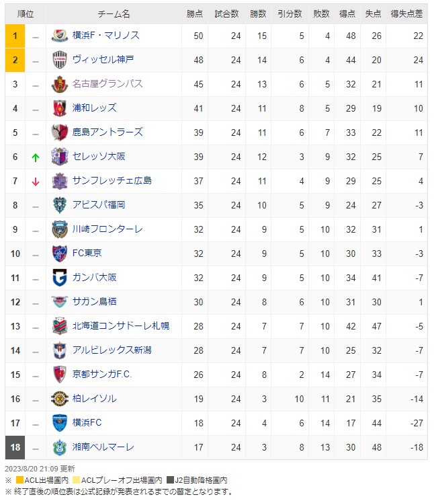
Task: Open the 川崎フロンターレ team link
Action: point(107,229)
